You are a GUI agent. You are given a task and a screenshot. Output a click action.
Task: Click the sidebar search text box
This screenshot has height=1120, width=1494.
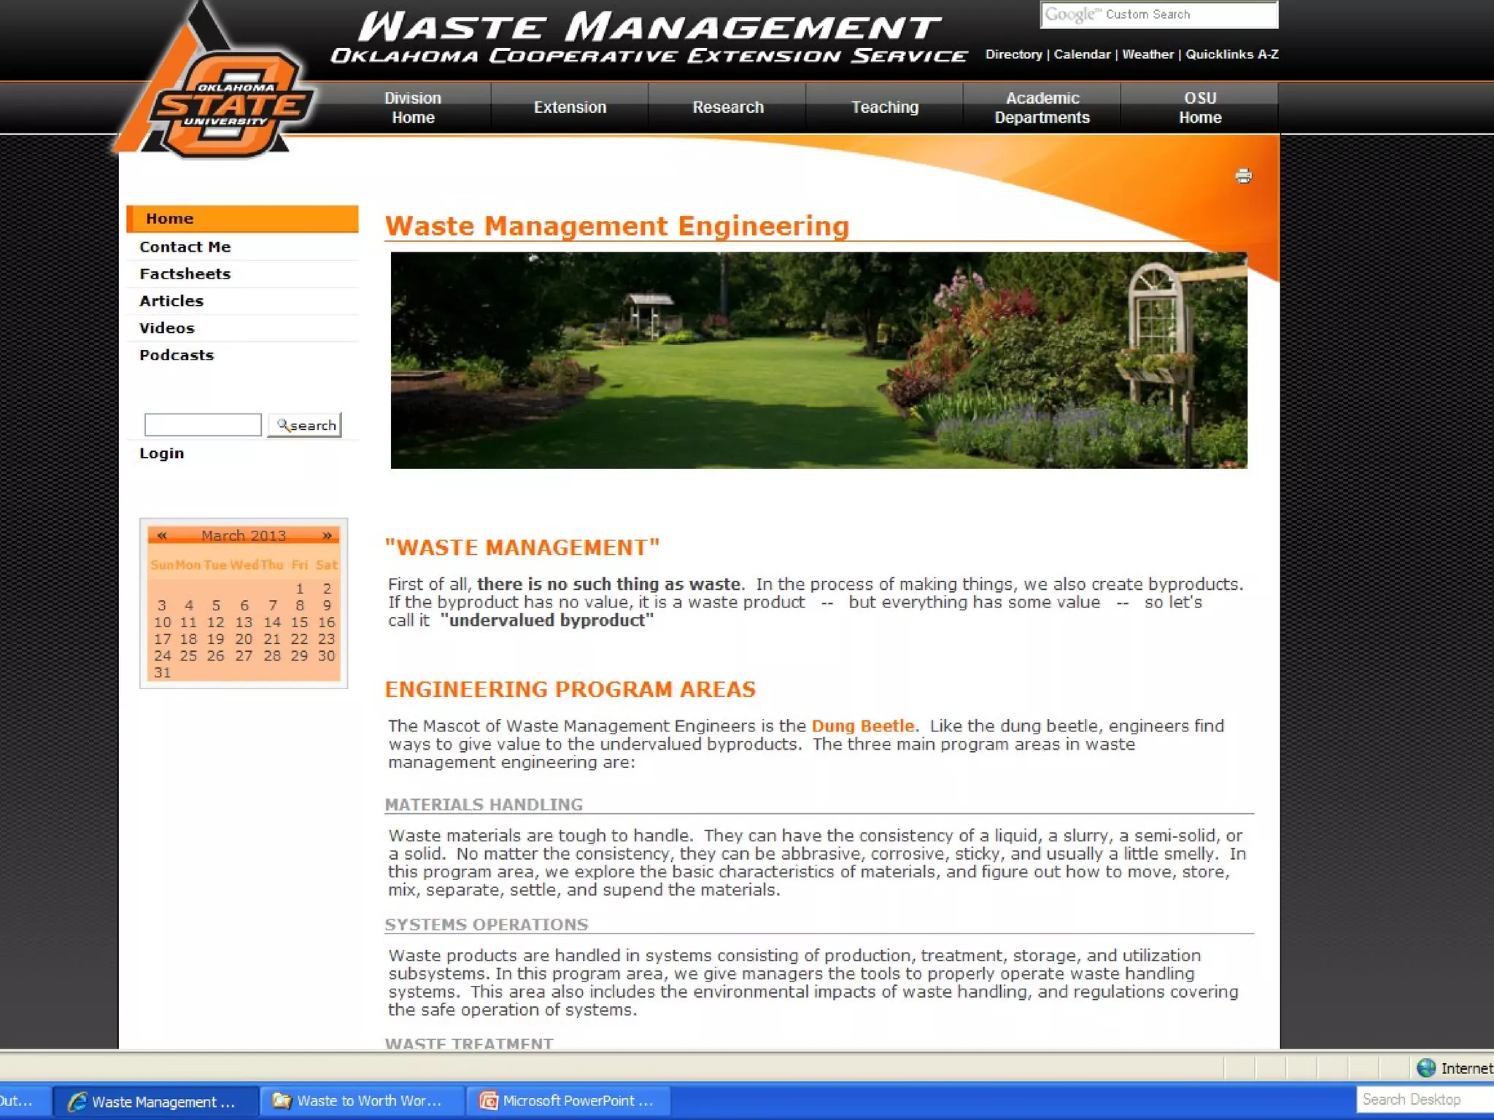pyautogui.click(x=203, y=425)
